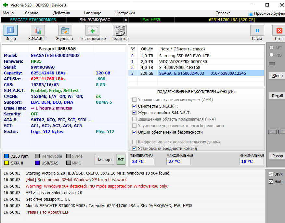Click the Пауза pause icon
The width and height of the screenshot is (285, 223).
[x=257, y=30]
